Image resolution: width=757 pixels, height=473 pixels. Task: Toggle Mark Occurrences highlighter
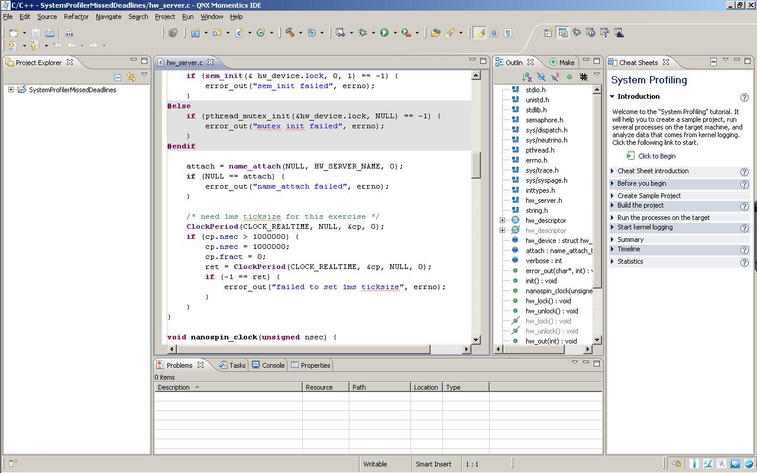(480, 33)
